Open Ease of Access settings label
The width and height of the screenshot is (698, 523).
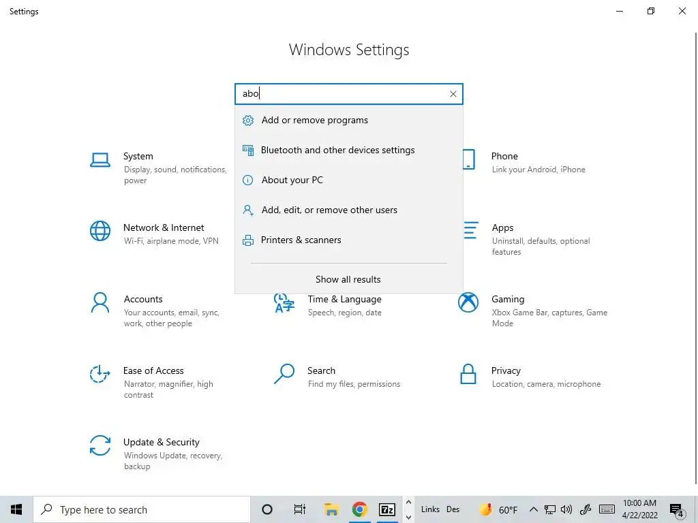coord(153,370)
